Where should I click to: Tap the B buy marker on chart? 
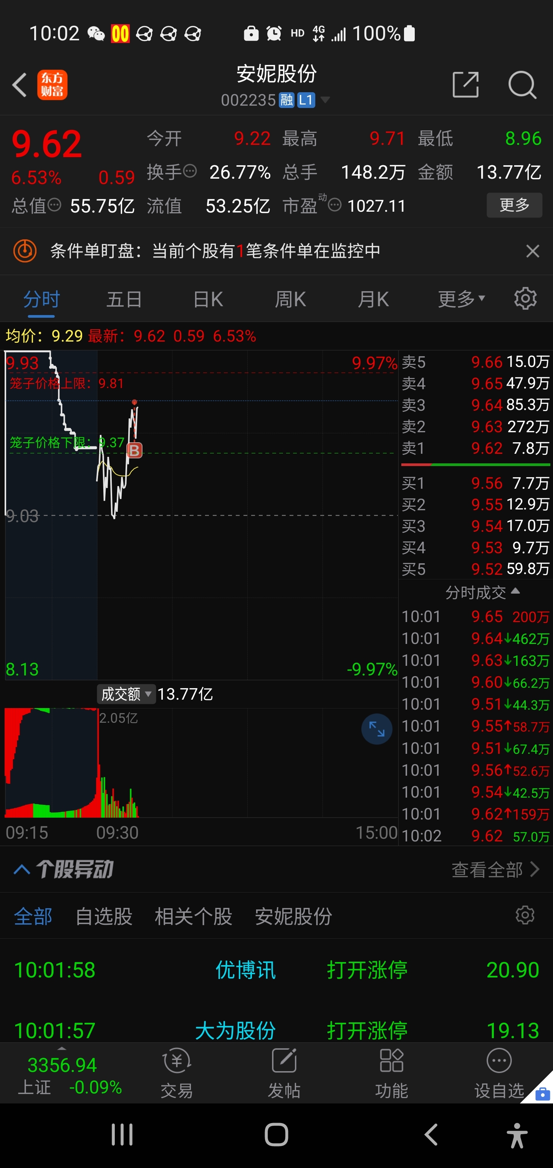pos(134,450)
